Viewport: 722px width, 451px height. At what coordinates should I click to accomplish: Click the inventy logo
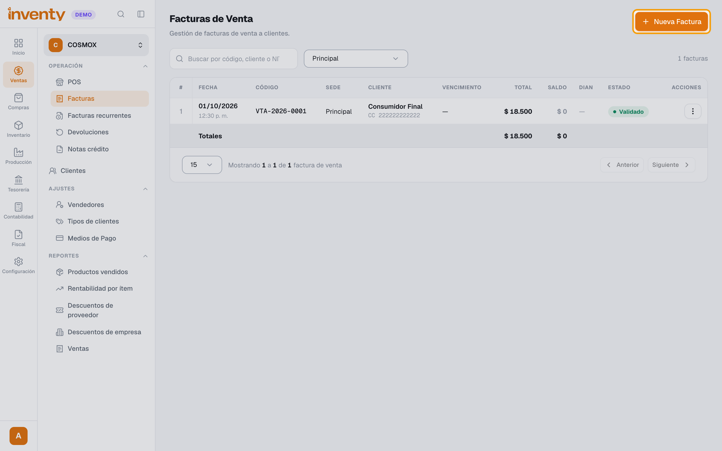36,14
